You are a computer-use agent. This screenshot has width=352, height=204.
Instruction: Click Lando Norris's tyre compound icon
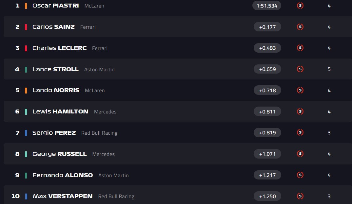300,90
